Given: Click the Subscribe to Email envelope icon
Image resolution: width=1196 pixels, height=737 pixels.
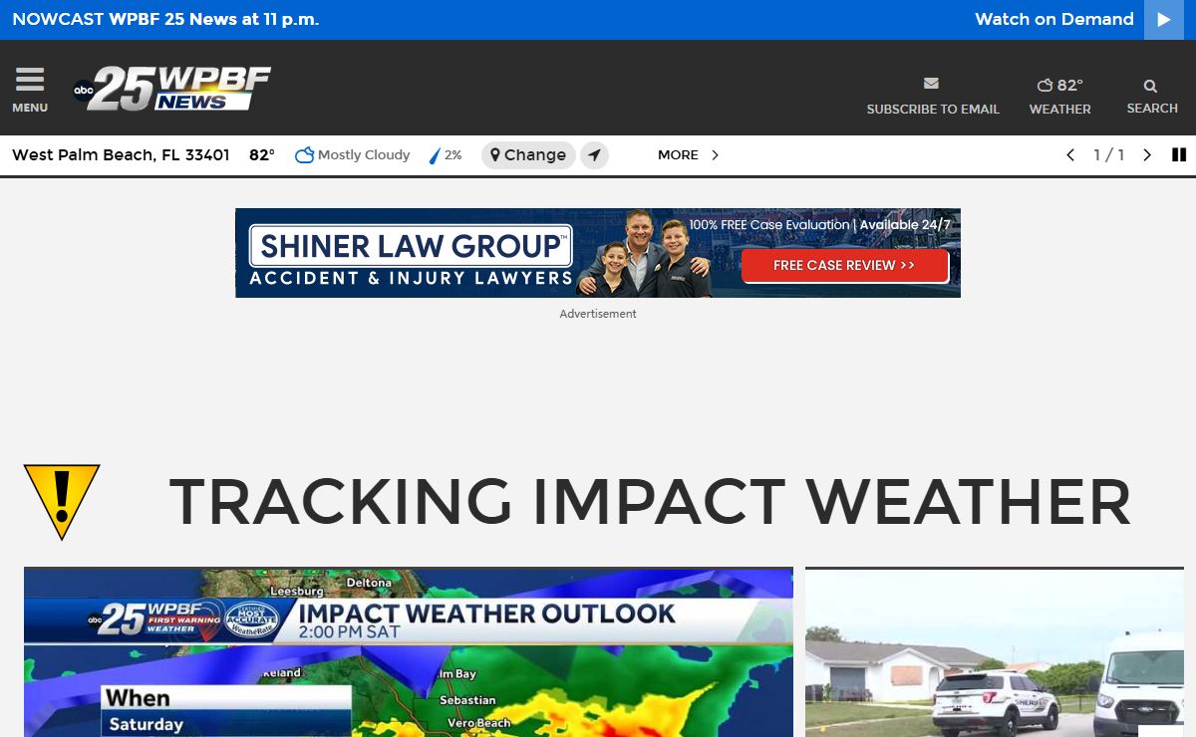Looking at the screenshot, I should pyautogui.click(x=932, y=84).
